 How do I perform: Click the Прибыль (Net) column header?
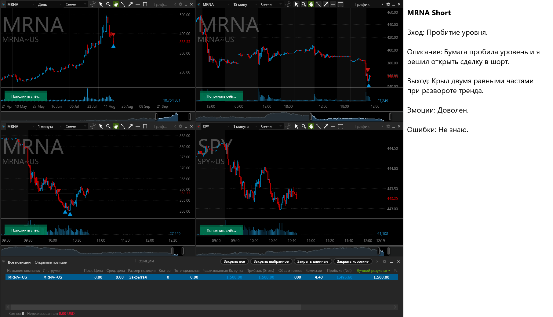339,271
